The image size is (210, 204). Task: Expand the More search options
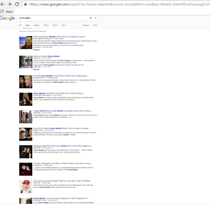[63, 25]
